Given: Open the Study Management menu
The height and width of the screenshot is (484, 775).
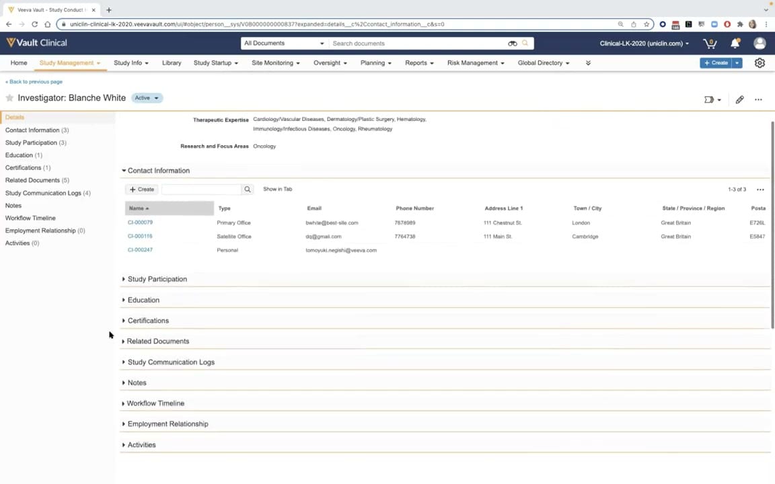Looking at the screenshot, I should [x=70, y=63].
